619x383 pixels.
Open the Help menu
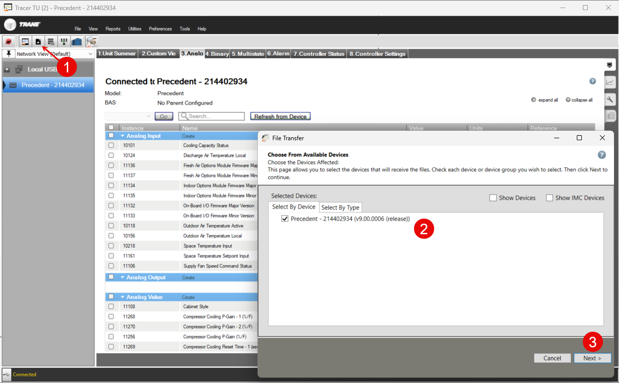(202, 29)
